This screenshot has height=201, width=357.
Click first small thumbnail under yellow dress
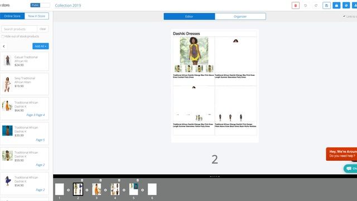click(x=178, y=68)
